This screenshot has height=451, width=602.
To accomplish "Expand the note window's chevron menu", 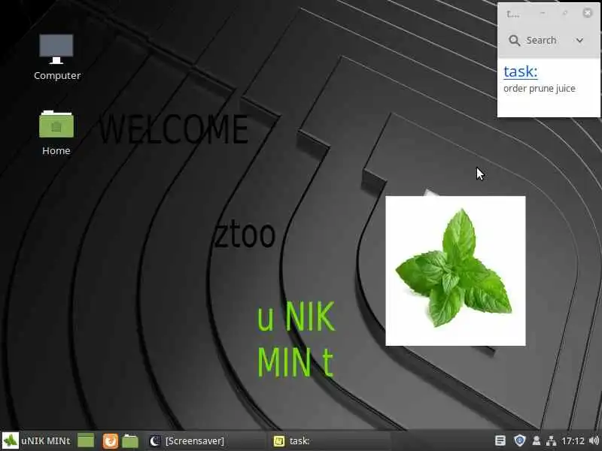I will (x=579, y=41).
